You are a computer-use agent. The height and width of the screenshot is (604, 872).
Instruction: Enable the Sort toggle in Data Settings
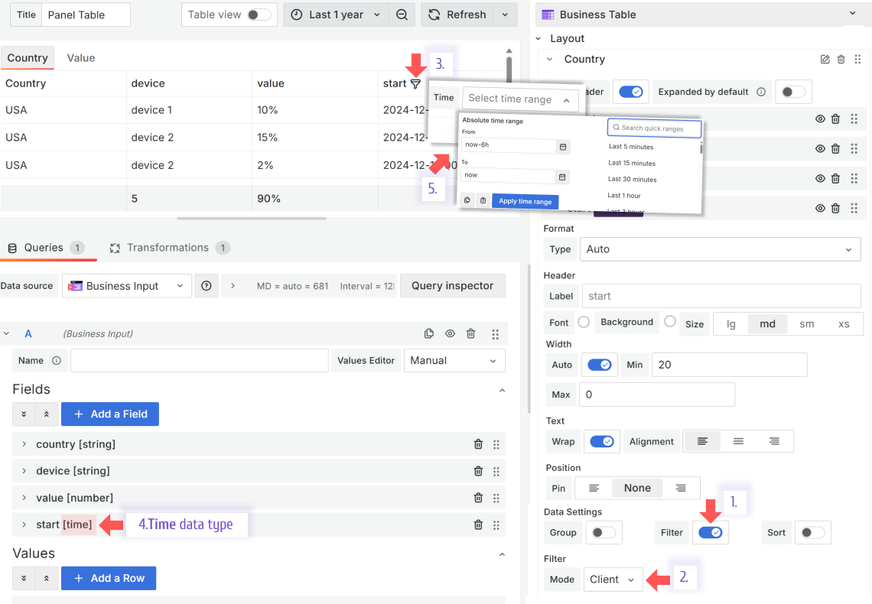pyautogui.click(x=812, y=532)
